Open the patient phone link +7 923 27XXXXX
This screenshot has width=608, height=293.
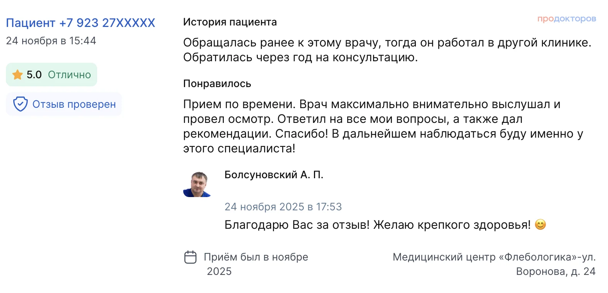[x=81, y=23]
